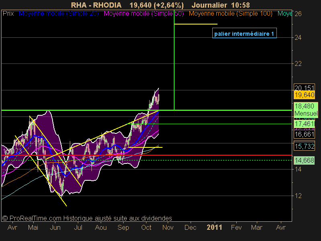The width and height of the screenshot is (321, 241).
Task: Click the "Moyenne mobile (Simple 100)" legend label
Action: pyautogui.click(x=230, y=14)
